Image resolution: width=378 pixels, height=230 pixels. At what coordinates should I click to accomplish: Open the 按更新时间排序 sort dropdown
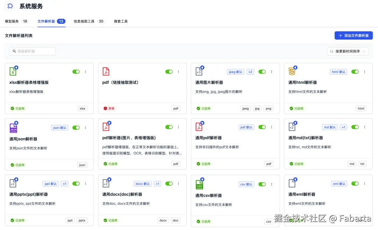tap(348, 51)
